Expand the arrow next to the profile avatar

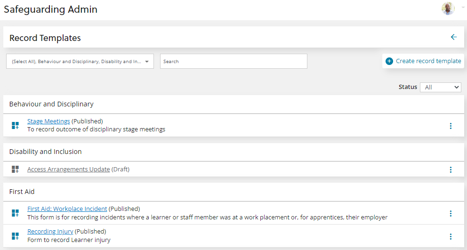463,8
